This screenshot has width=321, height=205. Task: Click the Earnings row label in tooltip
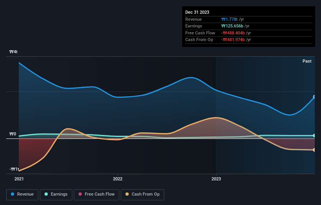194,26
